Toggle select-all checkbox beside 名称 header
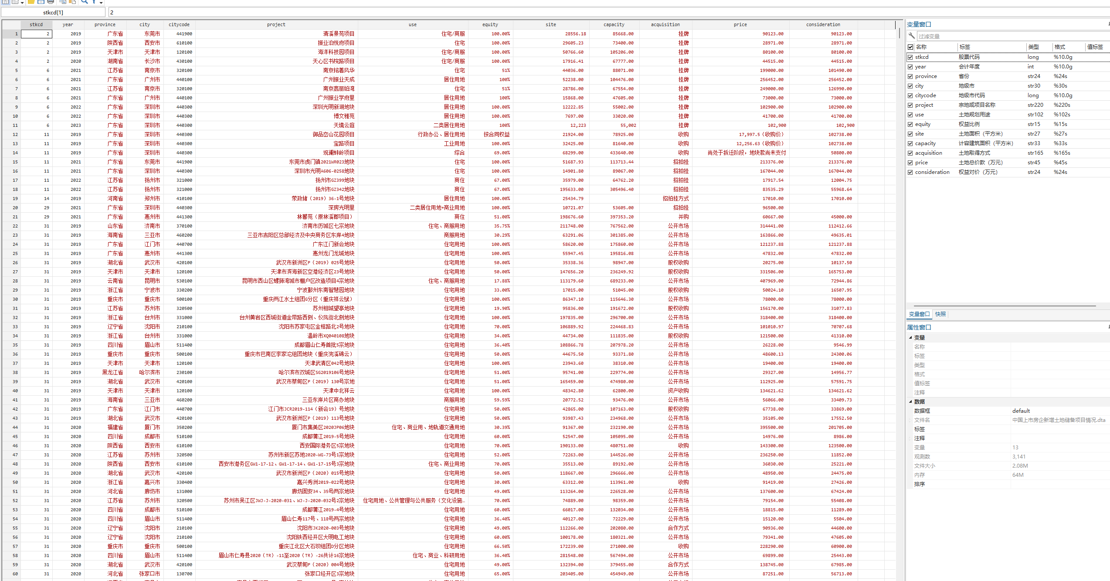 (910, 47)
